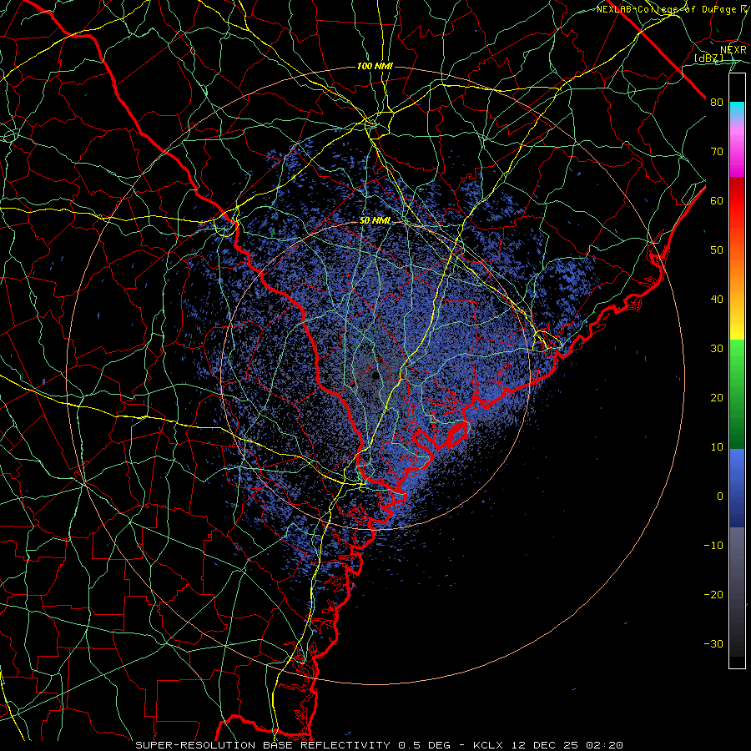751x751 pixels.
Task: Click the 80 value on the dBZ scale
Action: tap(717, 102)
